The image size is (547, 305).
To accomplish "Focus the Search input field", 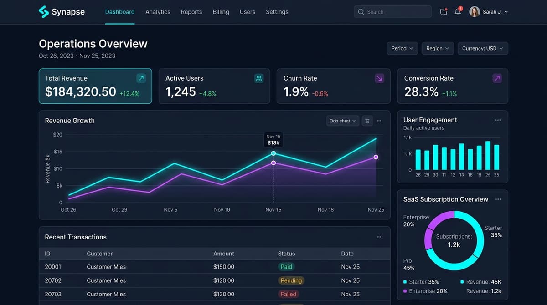I will click(x=392, y=12).
